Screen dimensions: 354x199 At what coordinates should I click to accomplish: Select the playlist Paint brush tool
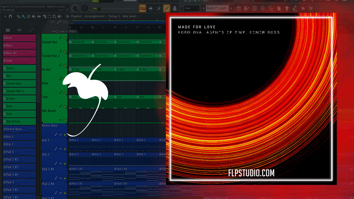(23, 16)
